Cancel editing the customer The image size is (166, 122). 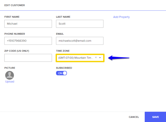[x=134, y=117]
